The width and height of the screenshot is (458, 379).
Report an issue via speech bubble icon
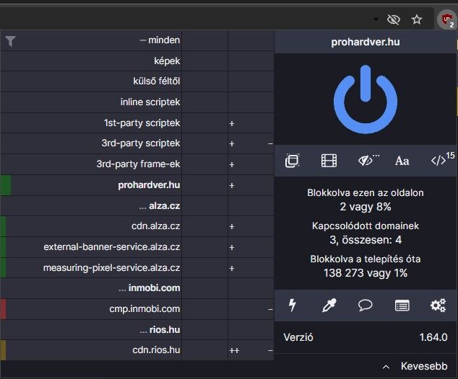tap(365, 306)
